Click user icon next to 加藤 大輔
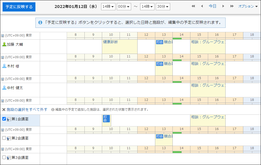This screenshot has height=165, width=261. [4, 44]
